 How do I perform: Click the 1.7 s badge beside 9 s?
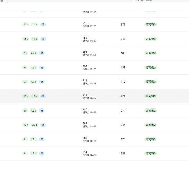33,153
